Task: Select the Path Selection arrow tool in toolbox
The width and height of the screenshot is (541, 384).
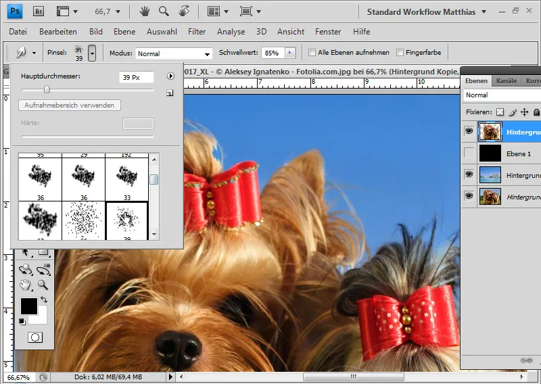Action: [x=26, y=252]
